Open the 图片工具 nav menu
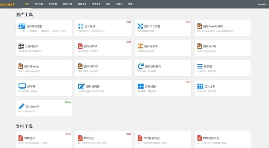Image resolution: width=269 pixels, height=148 pixels. (39, 4)
